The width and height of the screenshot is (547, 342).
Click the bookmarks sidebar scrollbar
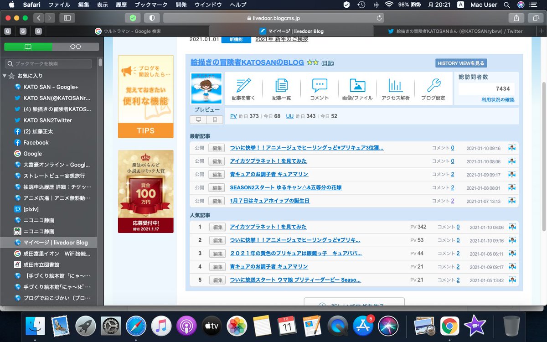pyautogui.click(x=100, y=63)
